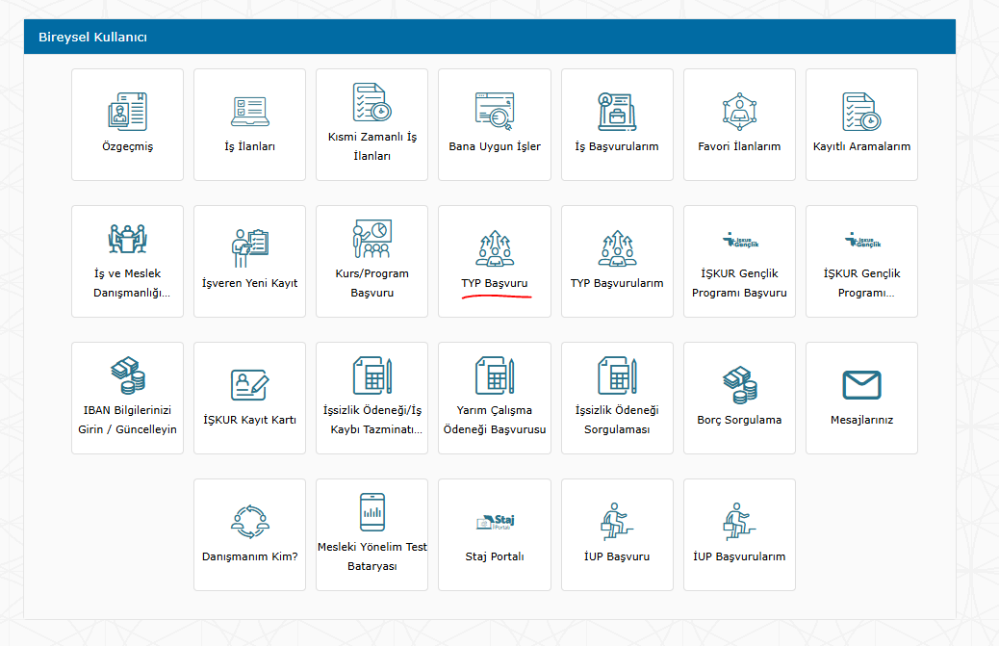Open the Staj Portalı tile
The height and width of the screenshot is (646, 999).
[x=495, y=534]
